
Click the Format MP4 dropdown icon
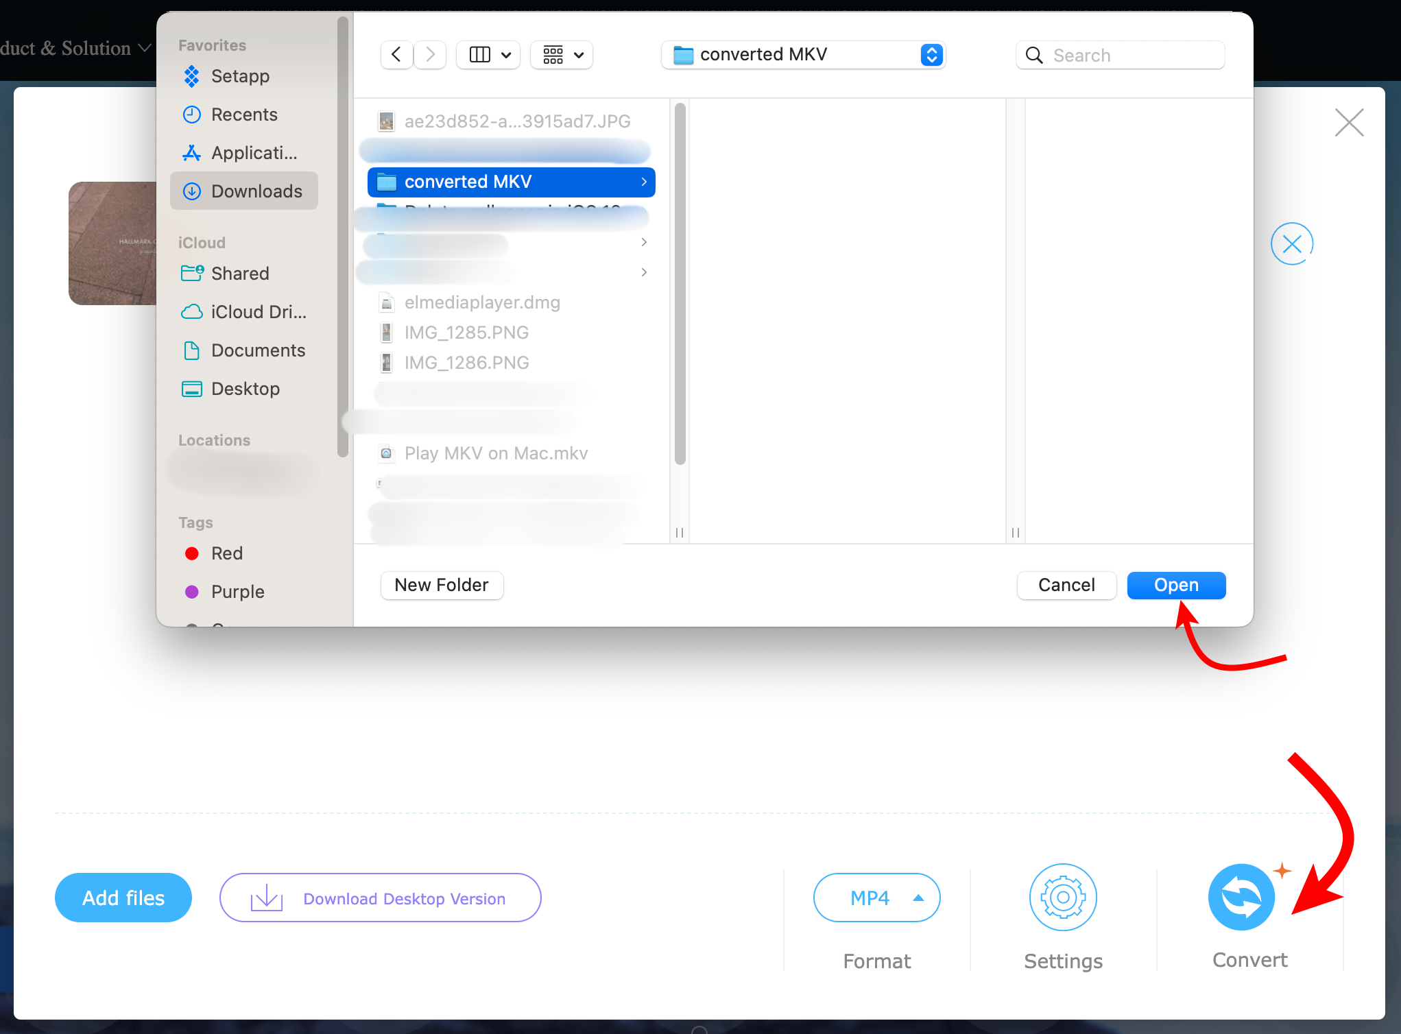pyautogui.click(x=917, y=897)
